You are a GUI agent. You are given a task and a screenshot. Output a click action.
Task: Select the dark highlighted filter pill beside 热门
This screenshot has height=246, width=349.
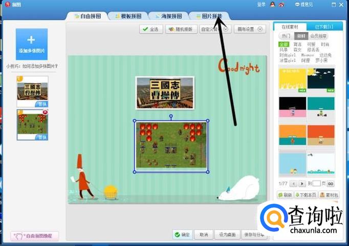pos(301,36)
